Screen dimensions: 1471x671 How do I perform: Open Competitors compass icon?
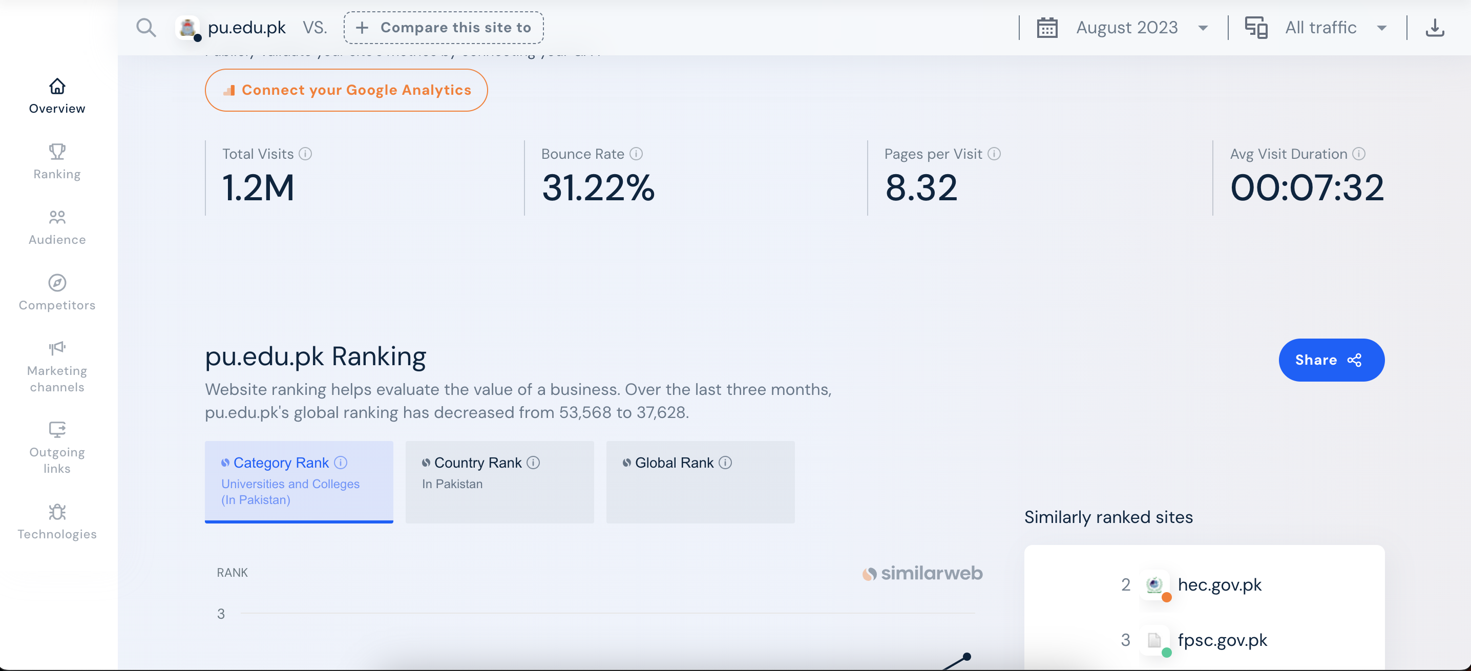click(57, 283)
